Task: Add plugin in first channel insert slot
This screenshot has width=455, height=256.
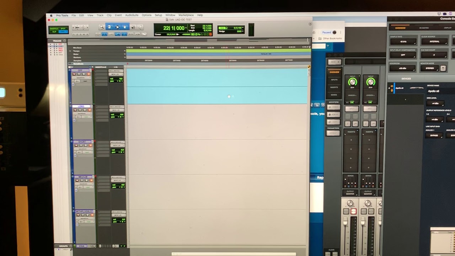Action: click(351, 140)
